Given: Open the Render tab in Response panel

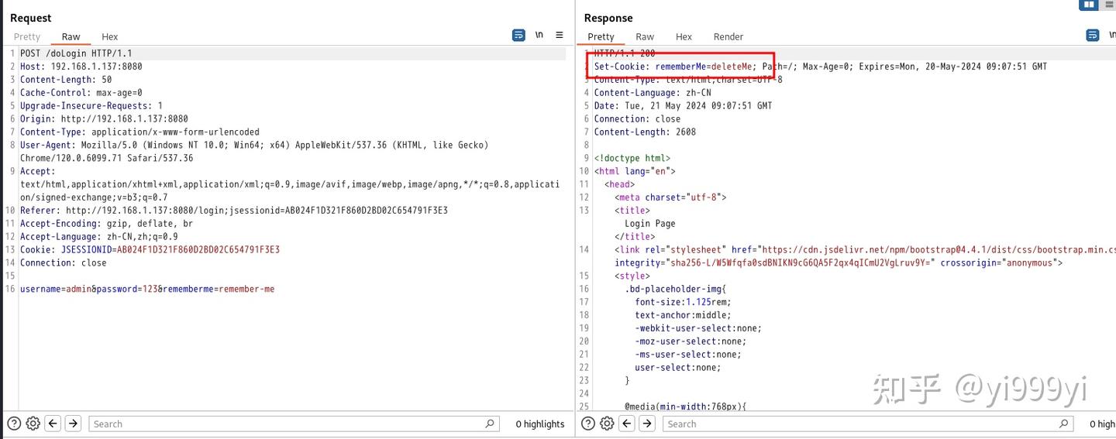Looking at the screenshot, I should (728, 36).
